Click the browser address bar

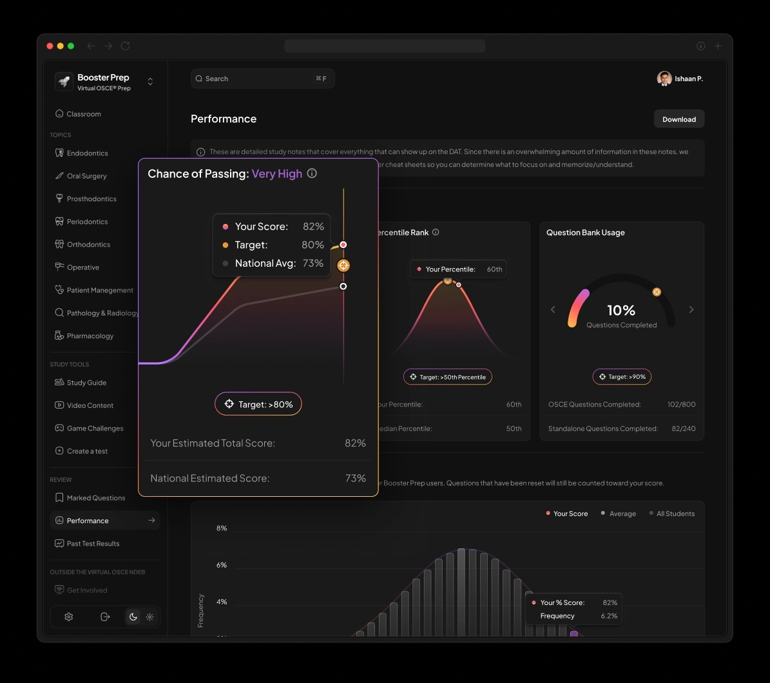385,46
